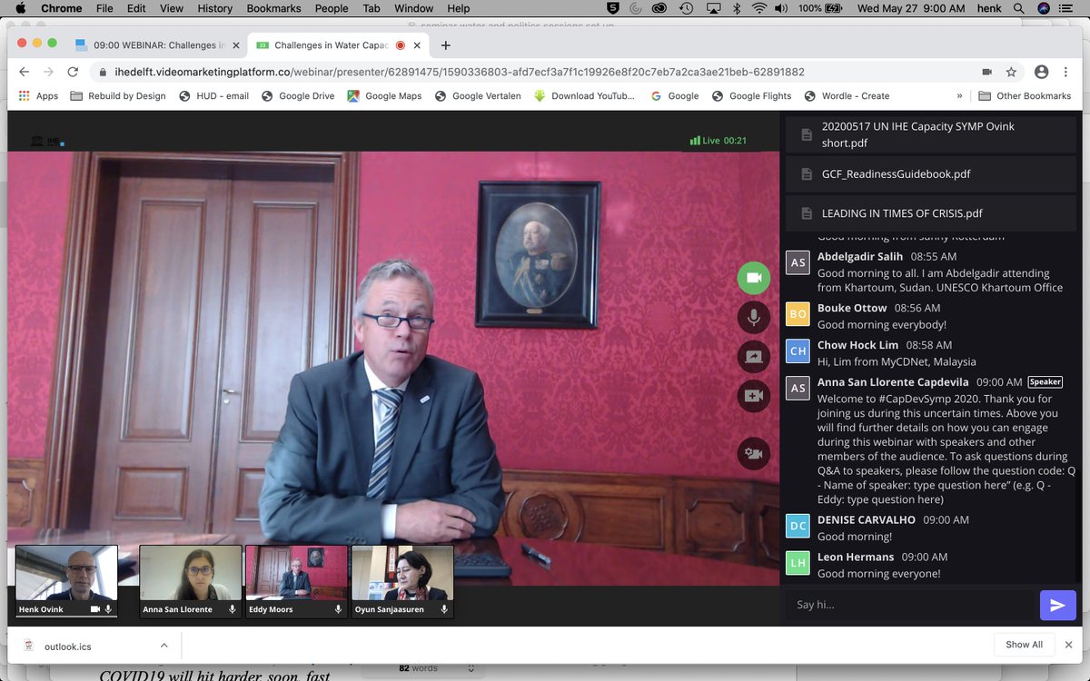Open Google Vertalen bookmark

coord(478,95)
